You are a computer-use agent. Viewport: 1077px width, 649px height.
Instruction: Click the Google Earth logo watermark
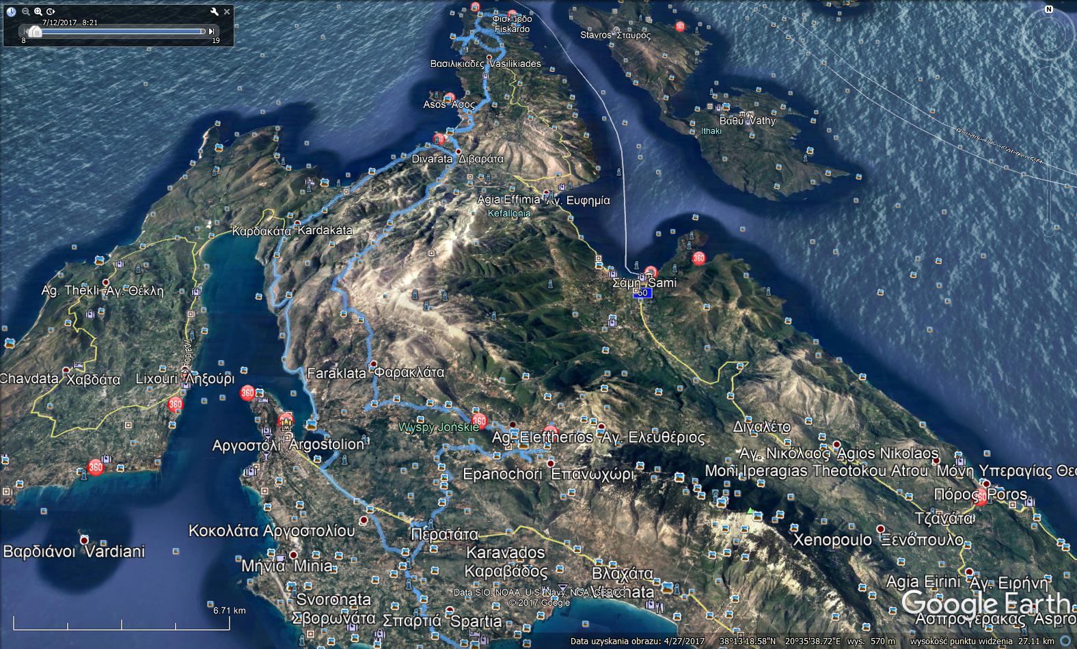coord(986,603)
